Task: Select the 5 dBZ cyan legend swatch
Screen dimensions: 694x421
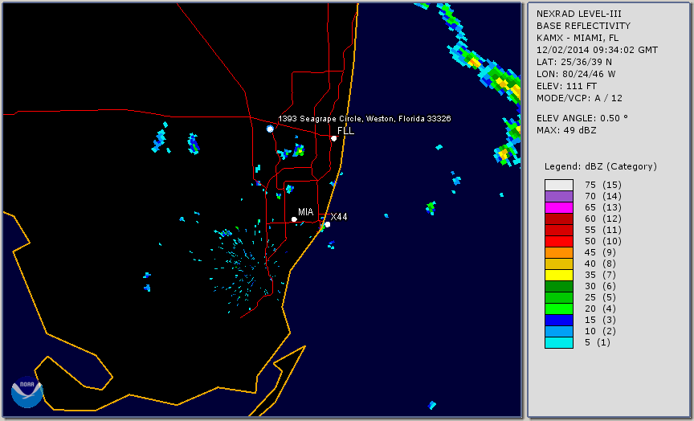Action: pyautogui.click(x=559, y=342)
